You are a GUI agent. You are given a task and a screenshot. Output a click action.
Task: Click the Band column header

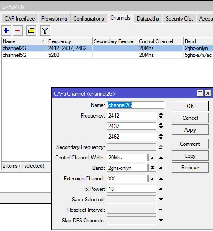(198, 41)
